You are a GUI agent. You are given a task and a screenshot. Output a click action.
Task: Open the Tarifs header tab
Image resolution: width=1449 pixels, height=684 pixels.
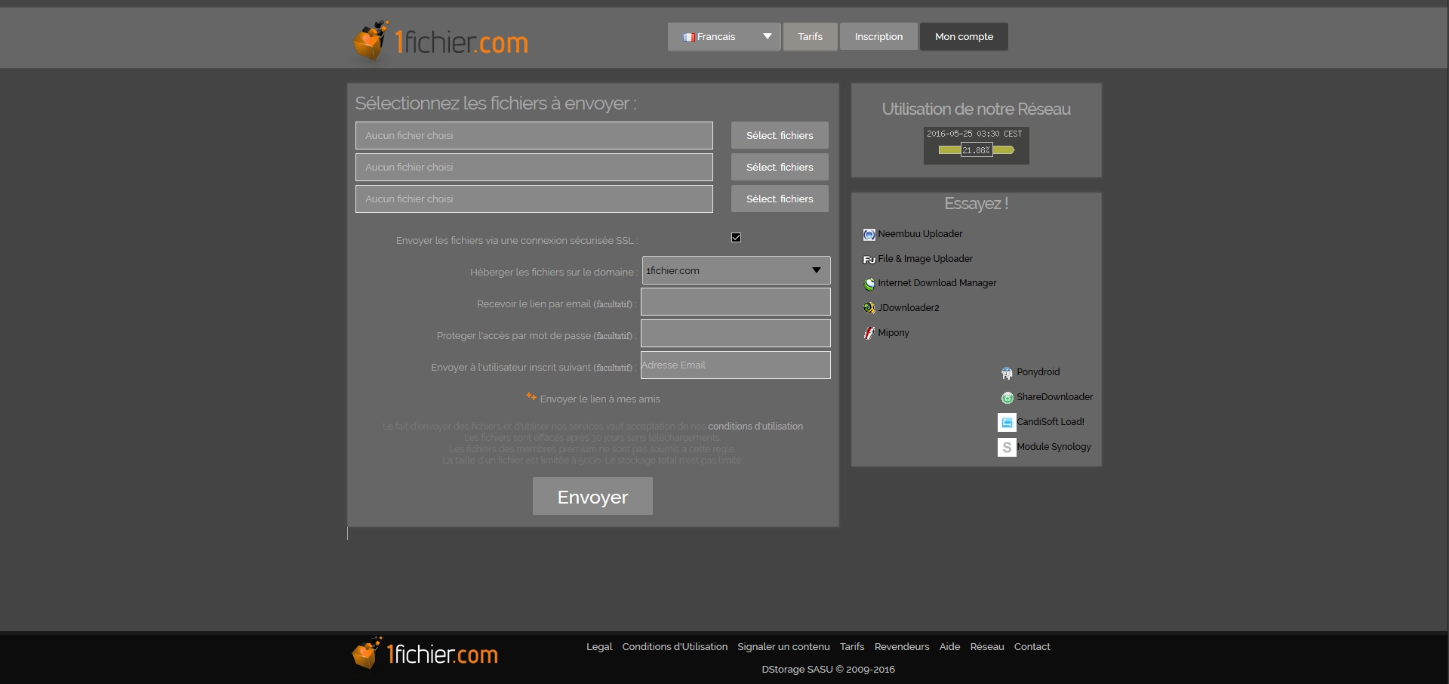(x=811, y=36)
